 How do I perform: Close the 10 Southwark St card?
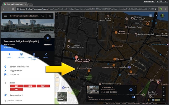click(x=135, y=86)
